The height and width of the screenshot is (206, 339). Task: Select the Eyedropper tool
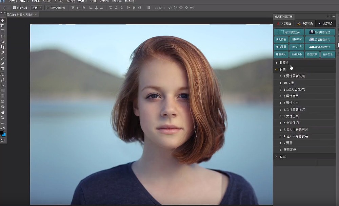pyautogui.click(x=3, y=53)
